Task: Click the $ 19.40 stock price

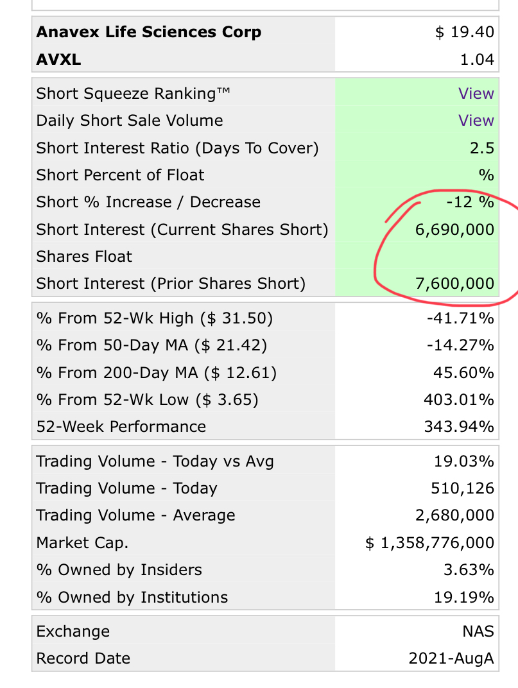Action: click(x=465, y=32)
